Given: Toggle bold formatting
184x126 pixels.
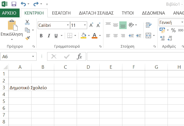Looking at the screenshot, I should point(41,36).
